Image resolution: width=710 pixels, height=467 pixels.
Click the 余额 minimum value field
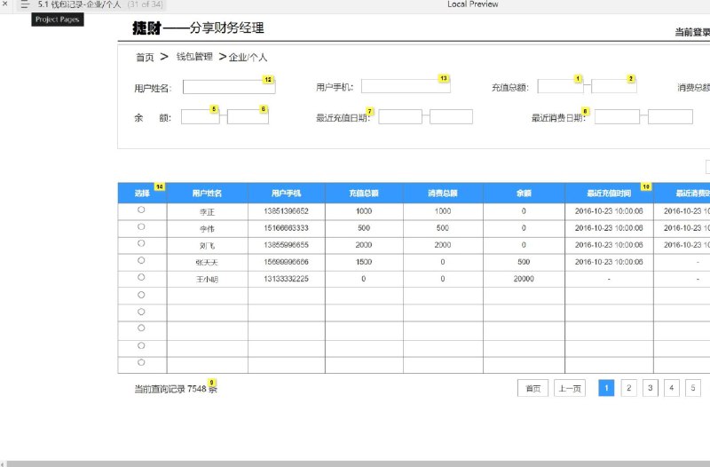(x=201, y=117)
